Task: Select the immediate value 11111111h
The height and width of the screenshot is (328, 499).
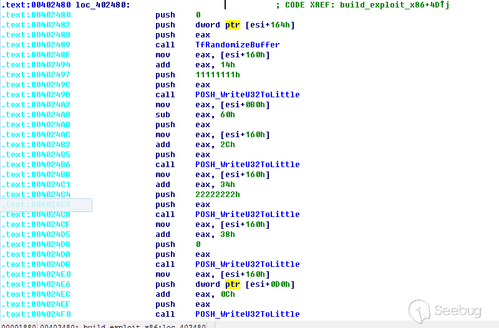Action: [217, 75]
